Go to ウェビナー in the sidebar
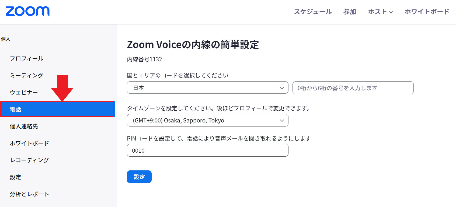Viewport: 456px width, 207px height. click(x=24, y=92)
